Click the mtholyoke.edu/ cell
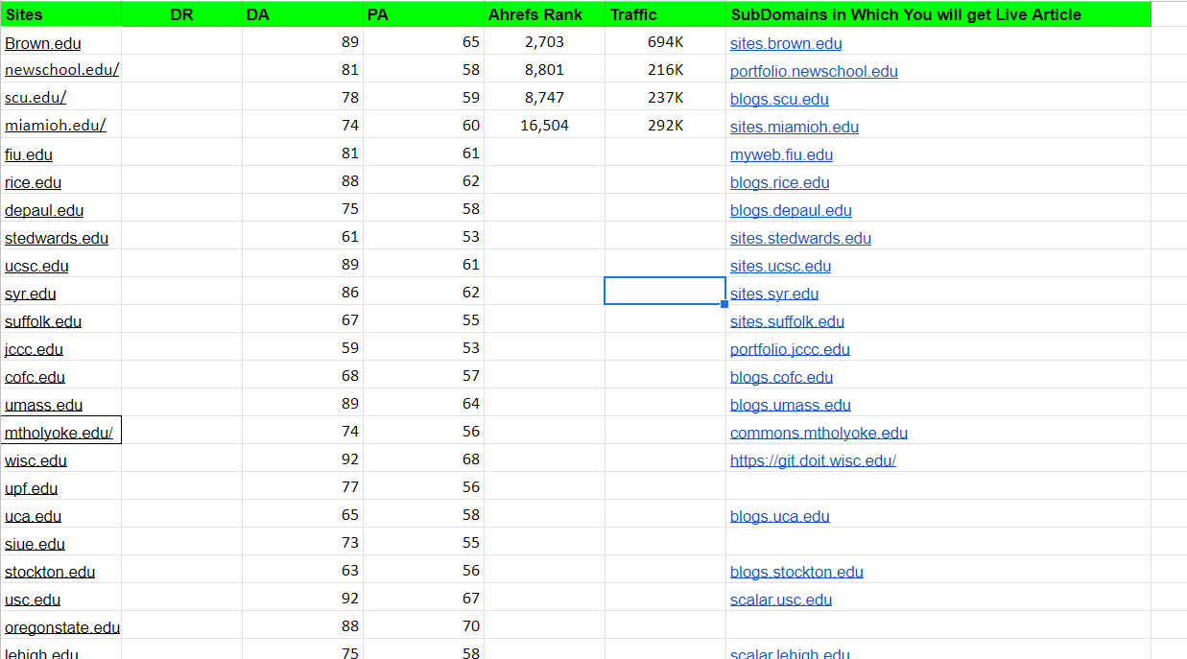1187x659 pixels. click(61, 432)
